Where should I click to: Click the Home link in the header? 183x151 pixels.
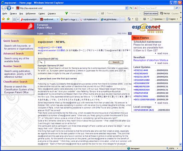point(6,33)
